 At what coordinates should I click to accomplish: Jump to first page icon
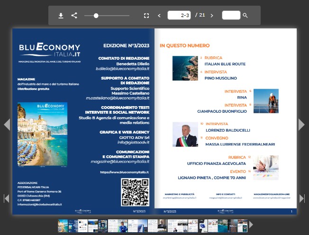(7, 199)
